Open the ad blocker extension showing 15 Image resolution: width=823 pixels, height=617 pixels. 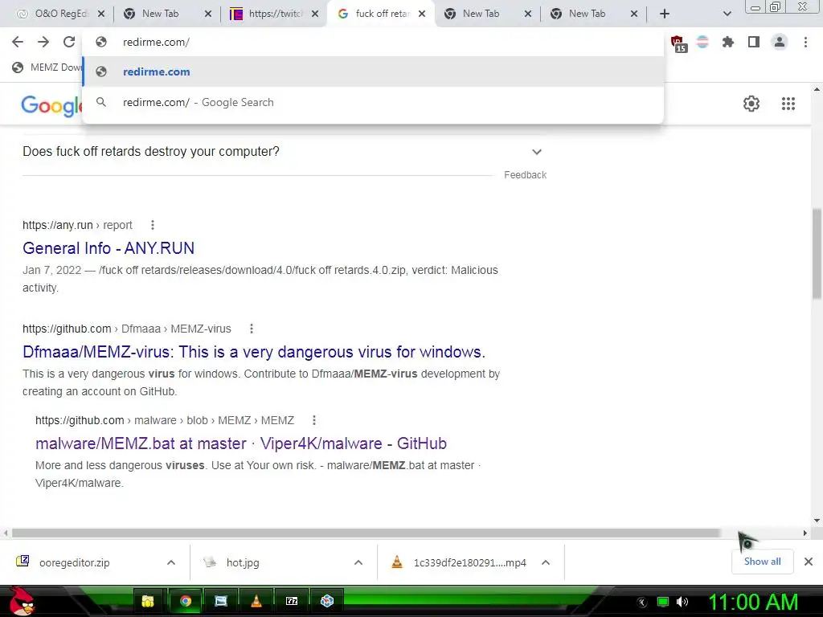click(x=678, y=43)
